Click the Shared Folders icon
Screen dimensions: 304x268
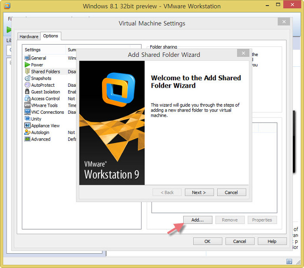27,72
